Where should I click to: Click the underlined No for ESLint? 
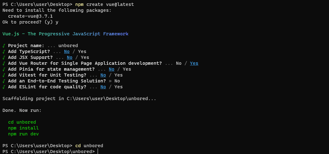tap(103, 87)
